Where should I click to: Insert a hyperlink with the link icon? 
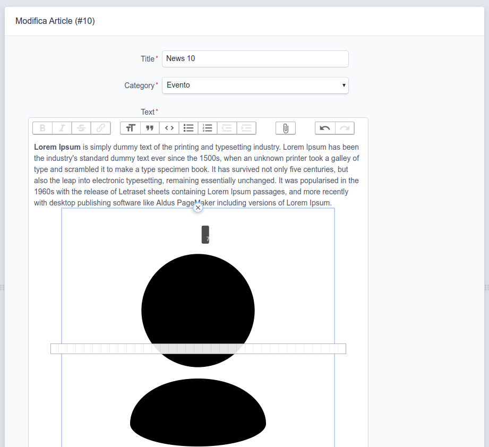pyautogui.click(x=100, y=127)
